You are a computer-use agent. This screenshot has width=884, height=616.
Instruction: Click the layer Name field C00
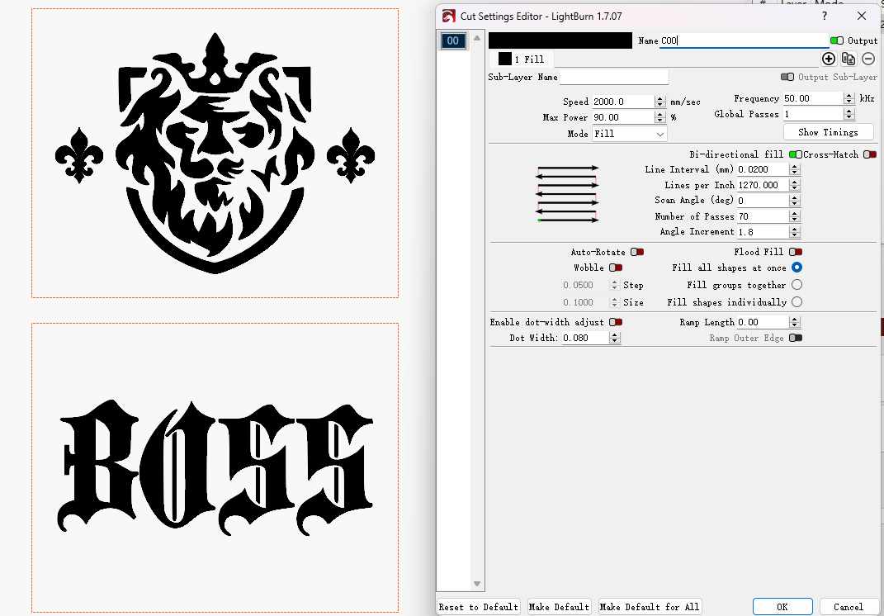(x=744, y=40)
